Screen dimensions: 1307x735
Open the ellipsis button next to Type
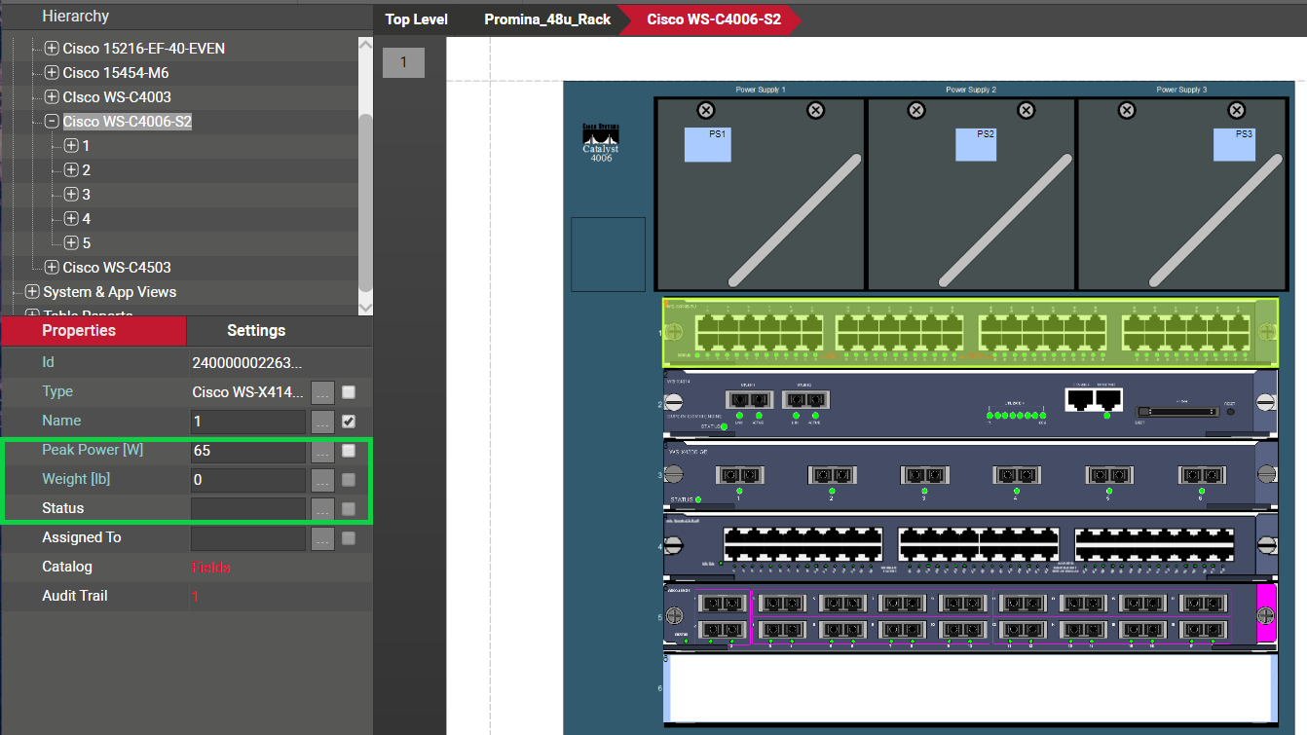323,392
